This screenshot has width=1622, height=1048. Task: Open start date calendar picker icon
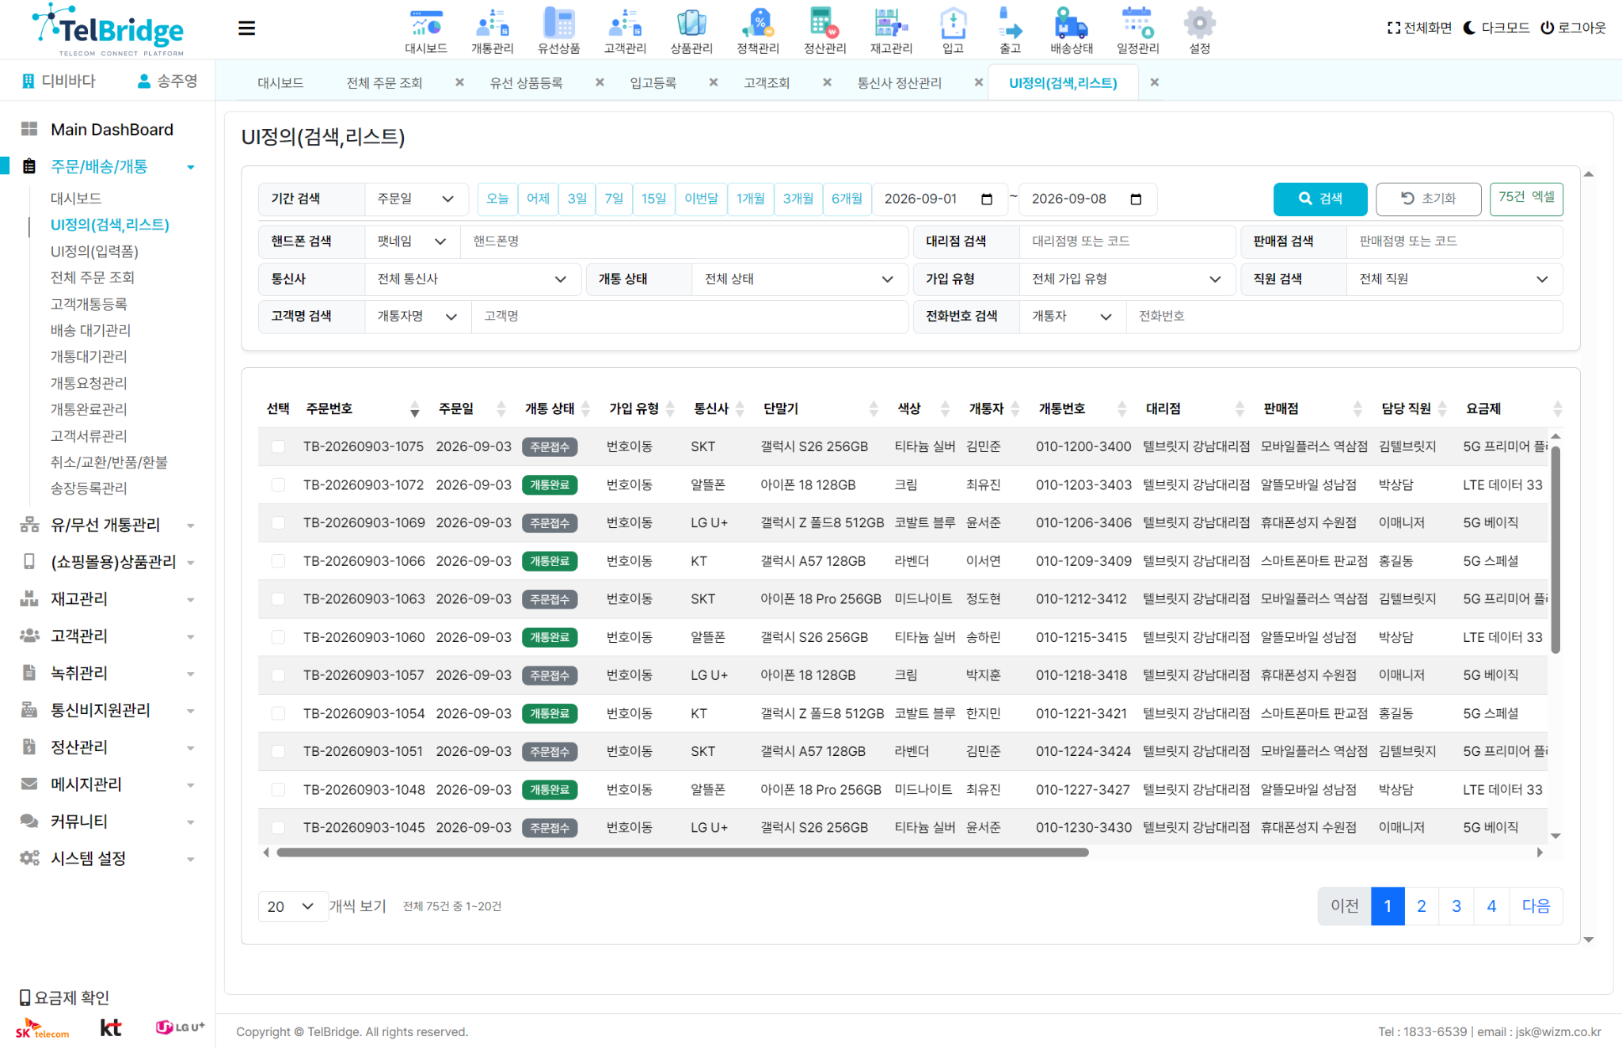tap(987, 199)
